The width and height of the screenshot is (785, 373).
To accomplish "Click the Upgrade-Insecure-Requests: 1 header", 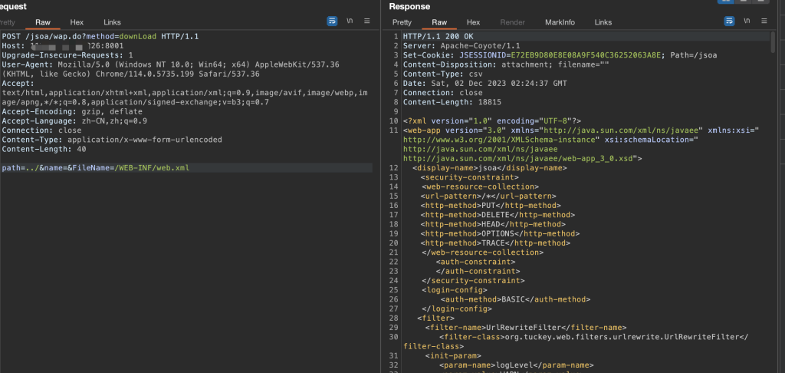I will coord(67,55).
